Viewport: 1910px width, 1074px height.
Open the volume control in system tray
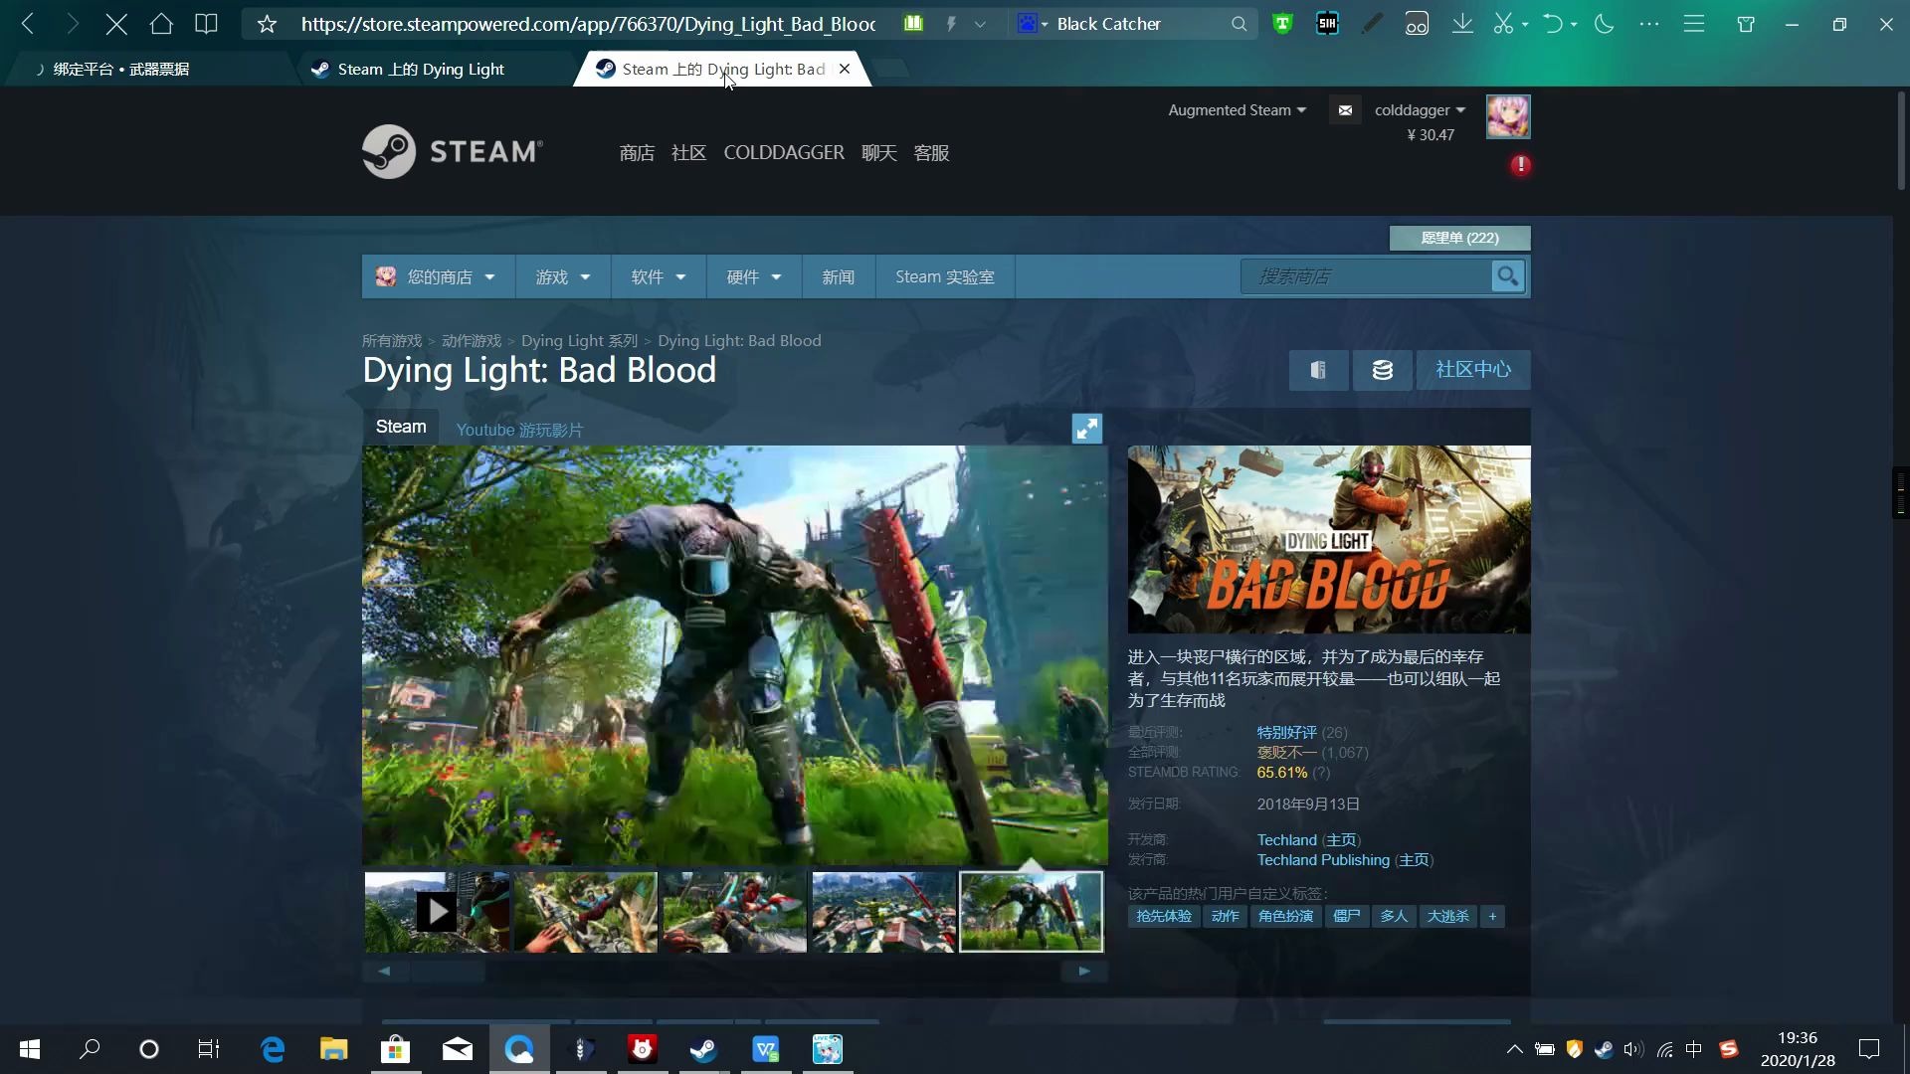point(1633,1049)
